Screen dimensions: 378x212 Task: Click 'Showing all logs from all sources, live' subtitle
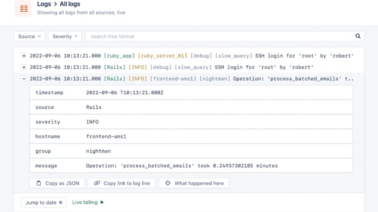81,12
